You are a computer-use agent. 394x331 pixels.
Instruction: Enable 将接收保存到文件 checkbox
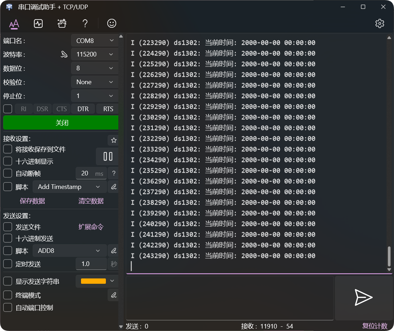[7, 149]
